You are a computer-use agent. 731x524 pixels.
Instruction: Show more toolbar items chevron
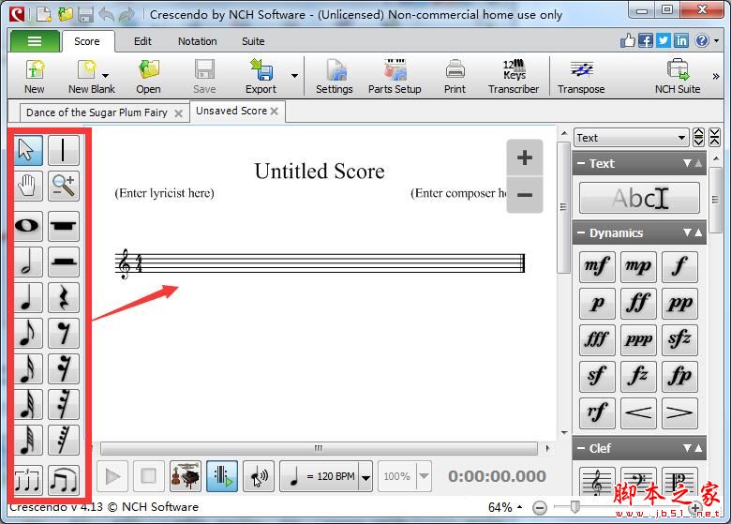click(x=716, y=76)
